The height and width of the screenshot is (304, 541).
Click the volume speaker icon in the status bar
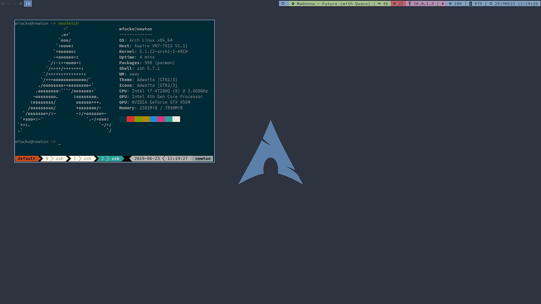pyautogui.click(x=380, y=4)
